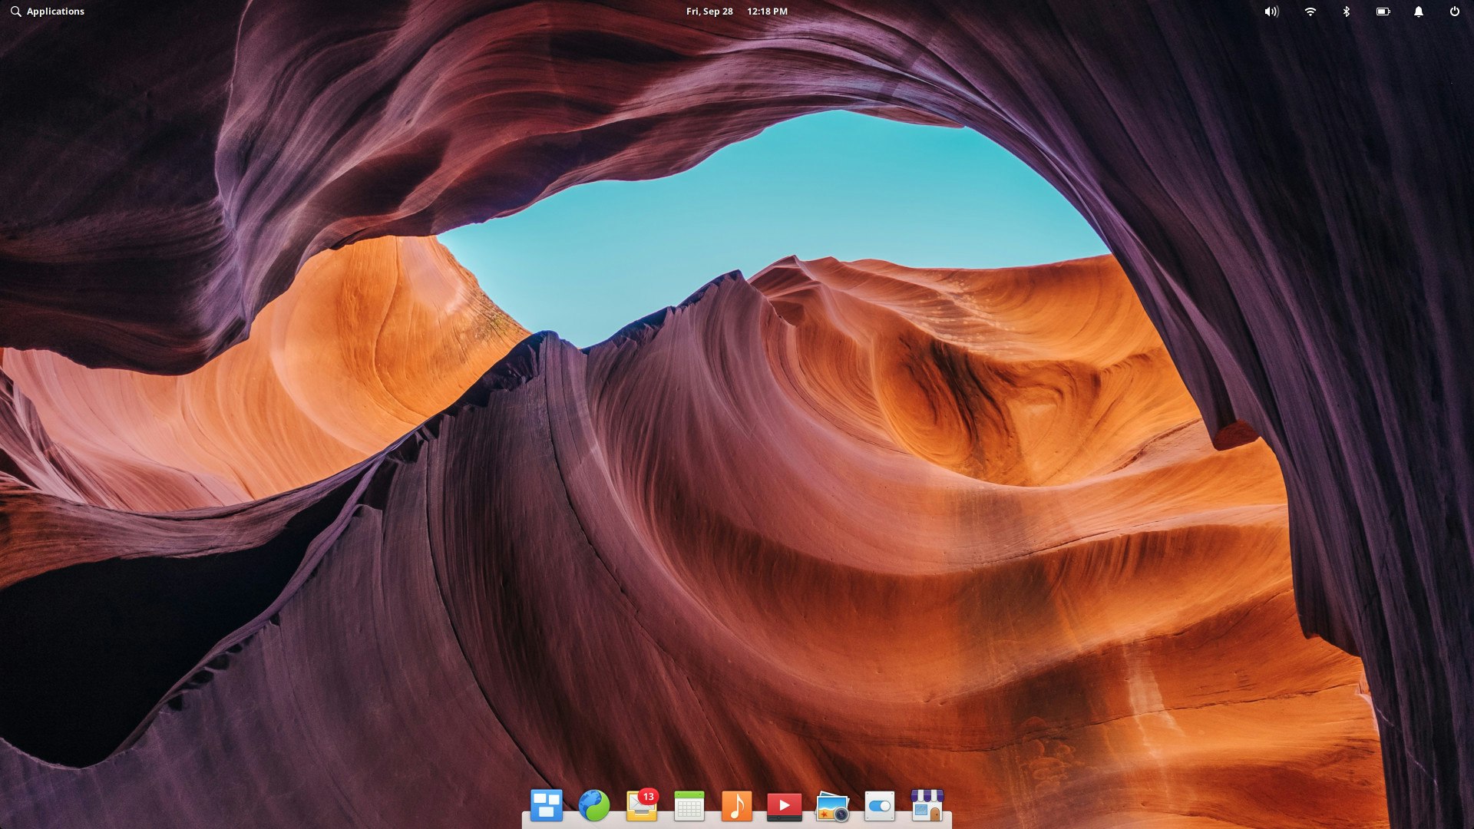The height and width of the screenshot is (829, 1474).
Task: Launch AppCenter from the dock
Action: click(x=927, y=806)
